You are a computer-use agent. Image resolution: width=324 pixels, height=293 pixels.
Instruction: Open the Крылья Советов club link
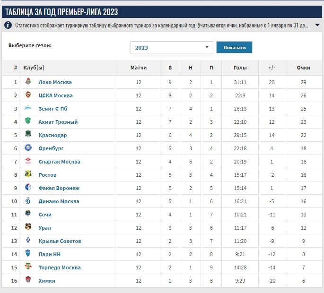[x=60, y=241]
